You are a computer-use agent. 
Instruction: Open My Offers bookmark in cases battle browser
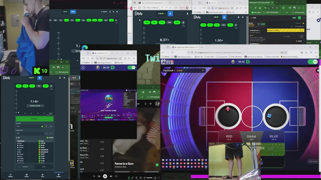pyautogui.click(x=256, y=12)
